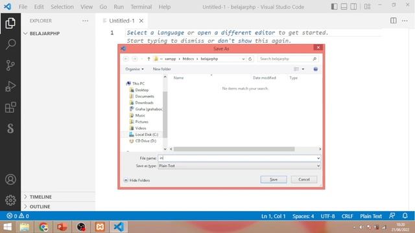
Task: Open the Edit menu
Action: tap(39, 7)
